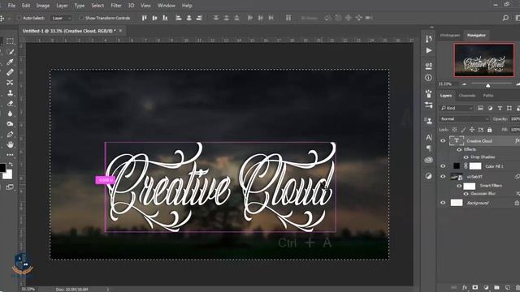520x292 pixels.
Task: Open the Info panel icon
Action: (x=428, y=78)
